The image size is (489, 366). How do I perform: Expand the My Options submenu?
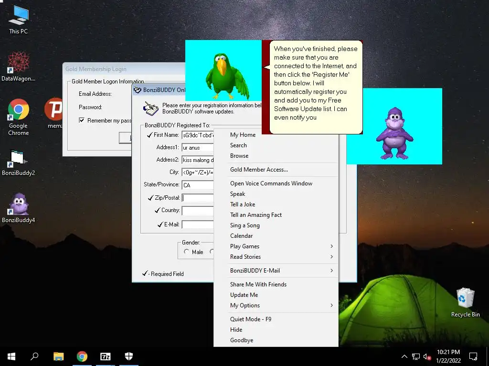tap(276, 305)
